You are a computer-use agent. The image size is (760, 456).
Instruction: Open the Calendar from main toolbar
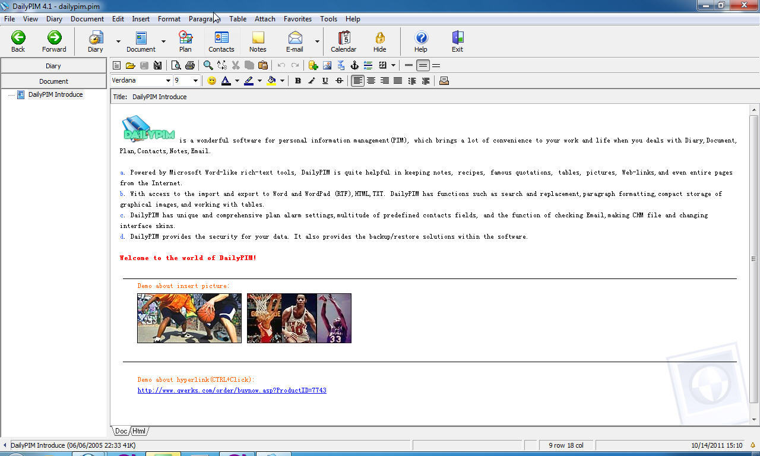tap(343, 42)
